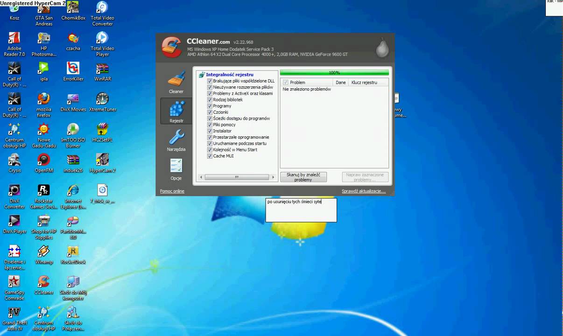563x336 pixels.
Task: Select Rockstar Games Social desktop icon
Action: pos(44,196)
